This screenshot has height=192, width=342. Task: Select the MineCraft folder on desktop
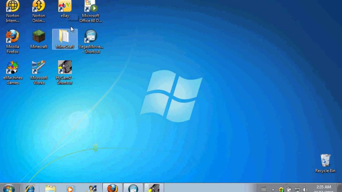click(x=65, y=39)
